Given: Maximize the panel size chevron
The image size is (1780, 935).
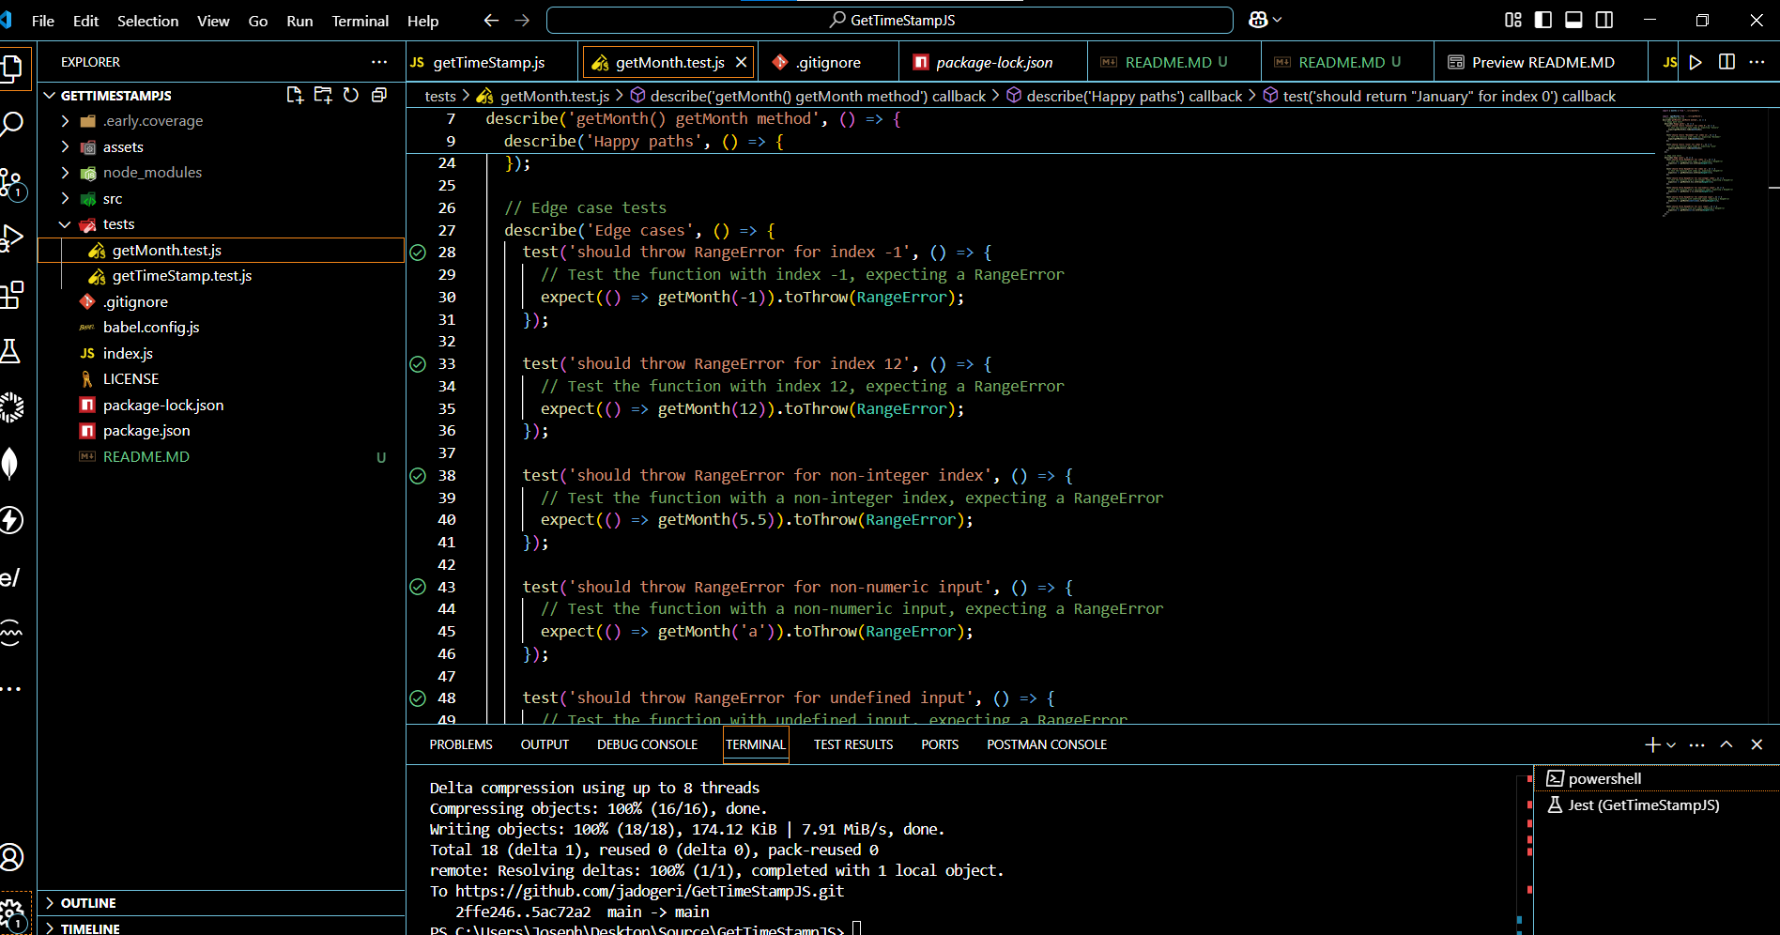Looking at the screenshot, I should [x=1726, y=744].
